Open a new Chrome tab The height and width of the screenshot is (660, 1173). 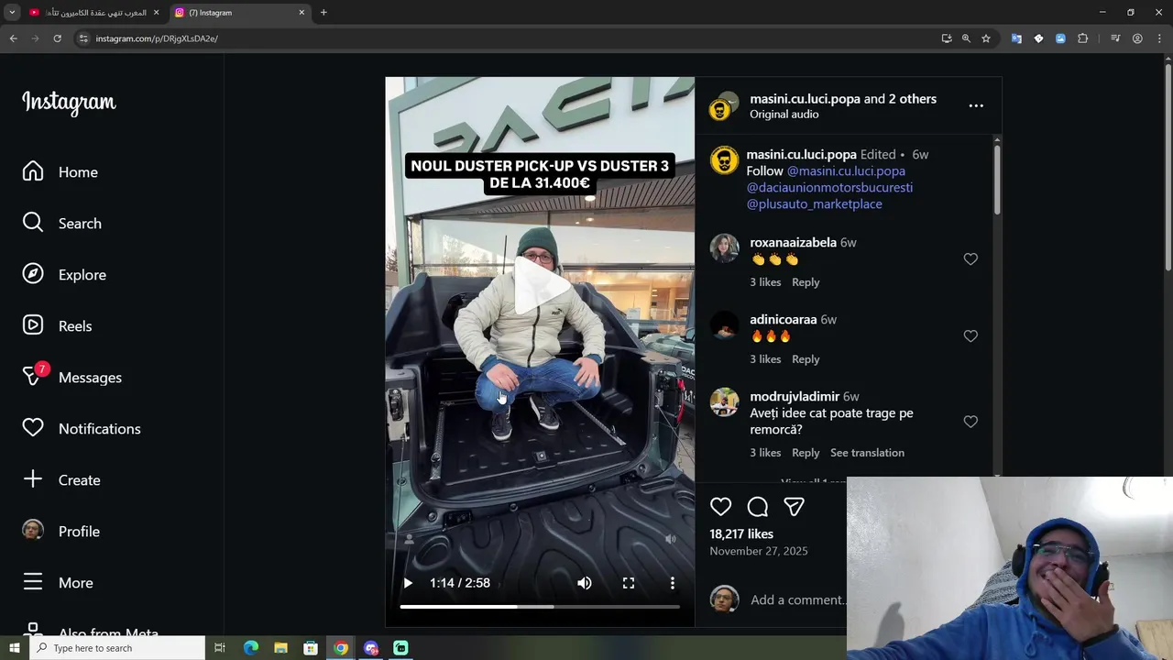(323, 13)
